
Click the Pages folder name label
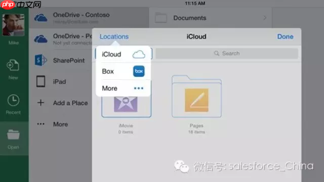[196, 125]
